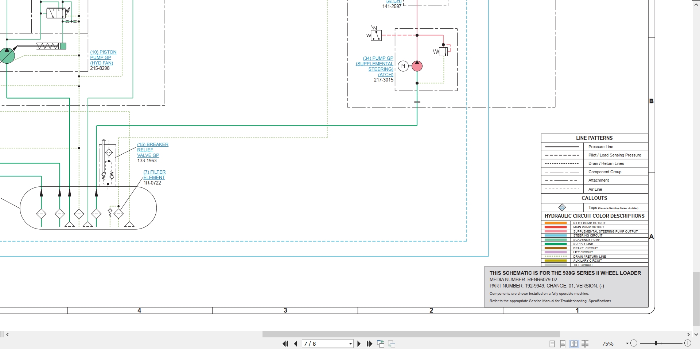Click the AUXILARY CIRCUIT legend label
Image resolution: width=700 pixels, height=349 pixels.
point(587,261)
